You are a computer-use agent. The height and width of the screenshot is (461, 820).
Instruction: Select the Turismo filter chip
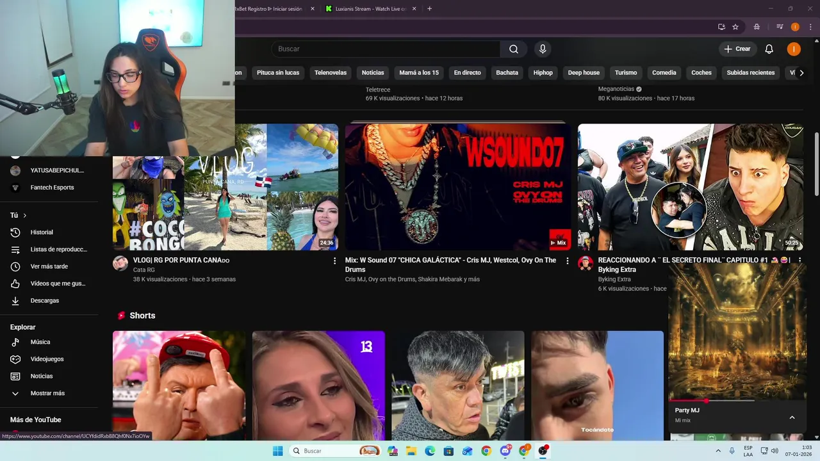coord(626,73)
